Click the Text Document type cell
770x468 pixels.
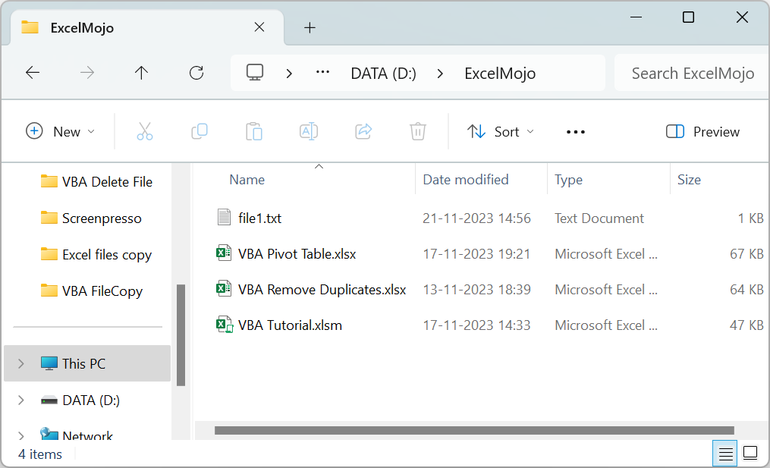(x=599, y=218)
